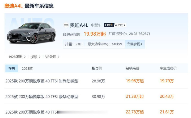The height and width of the screenshot is (118, 191).
Task: Click dealer price 22.78万起
Action: [x=135, y=112]
